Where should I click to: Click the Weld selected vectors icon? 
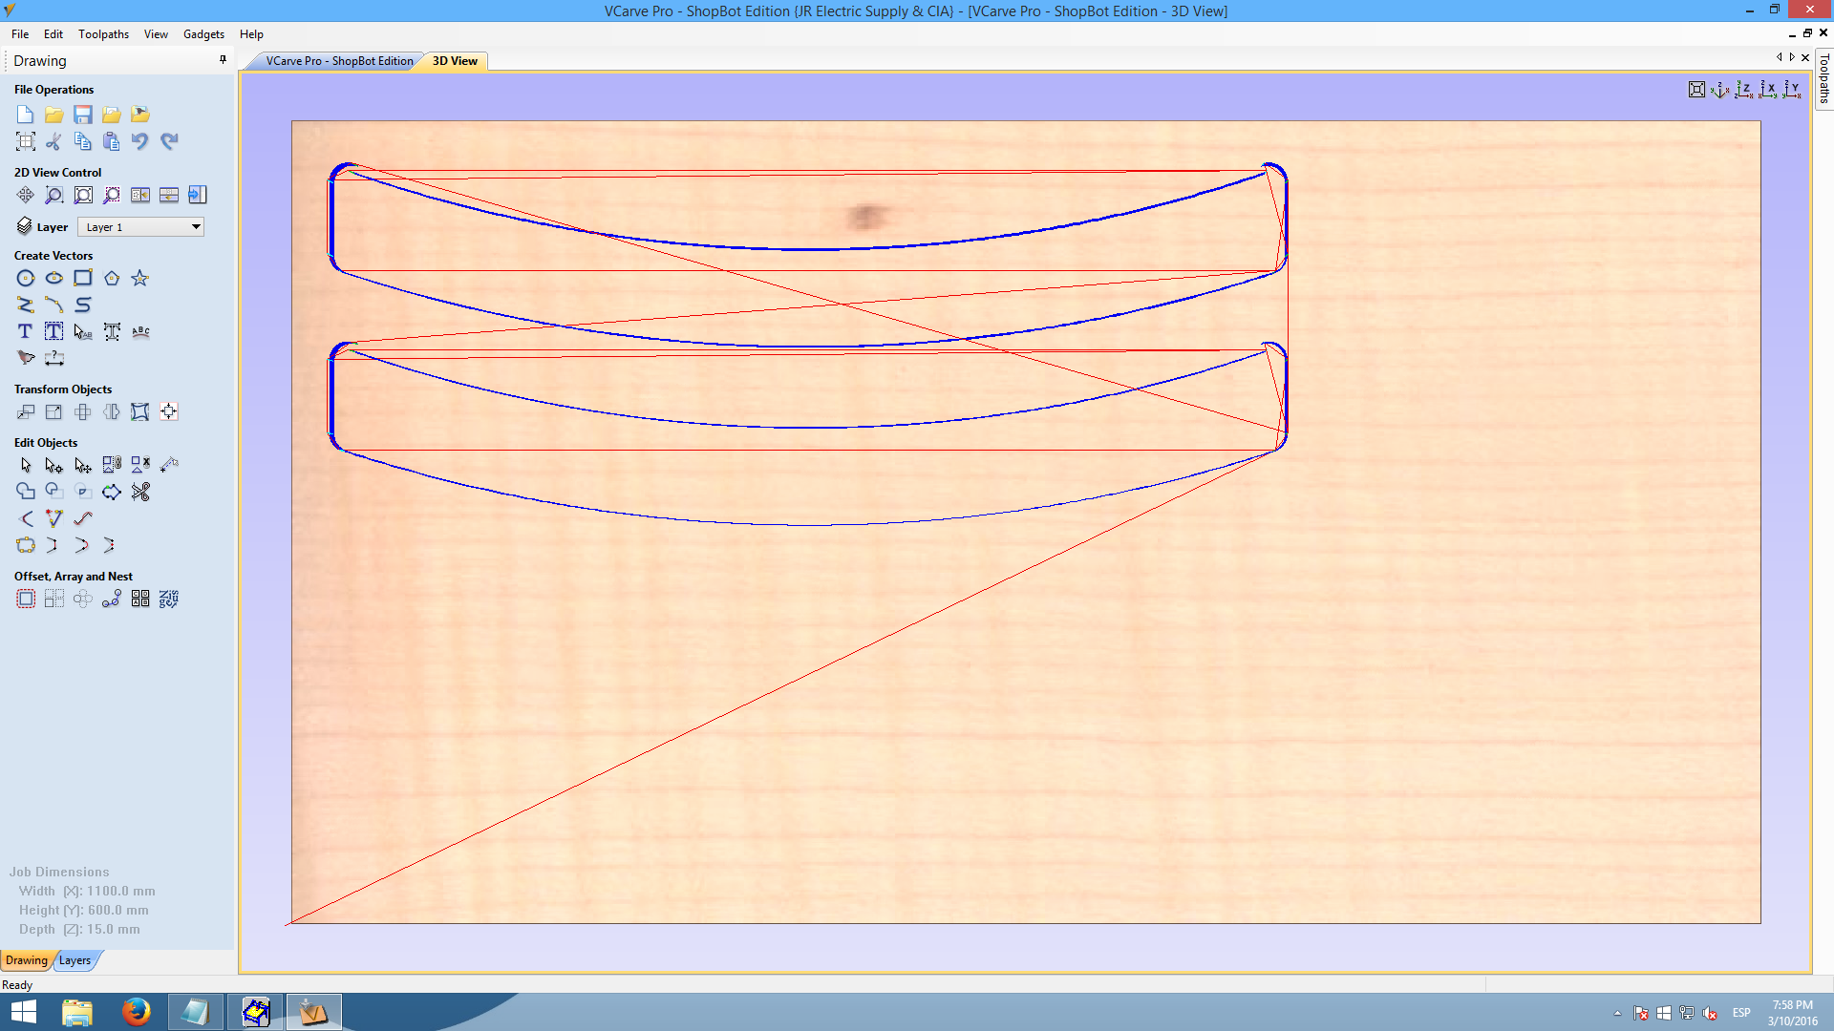[x=26, y=492]
